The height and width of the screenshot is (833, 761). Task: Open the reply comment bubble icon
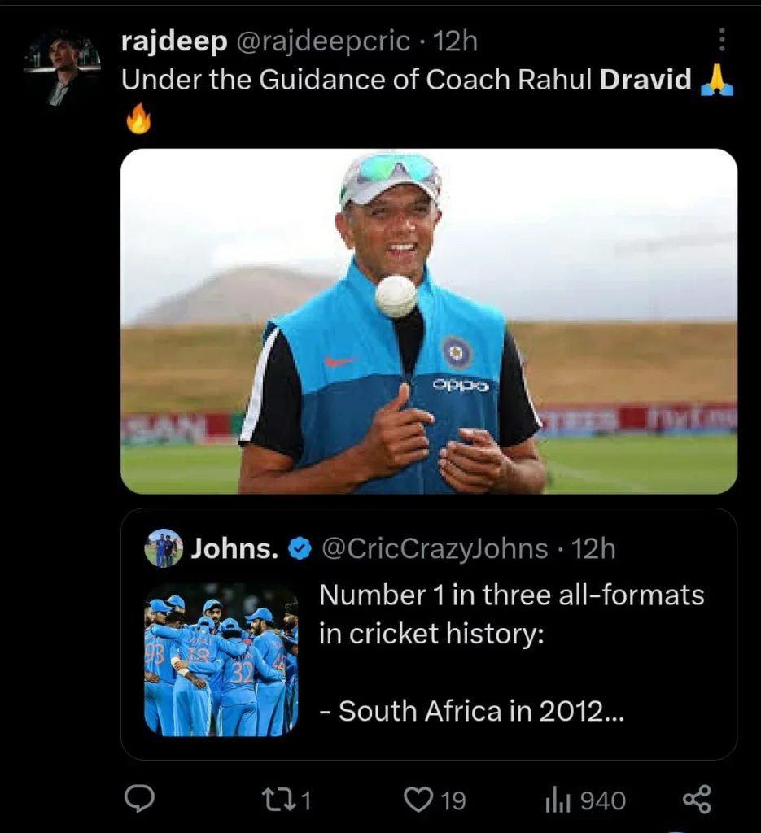point(139,800)
